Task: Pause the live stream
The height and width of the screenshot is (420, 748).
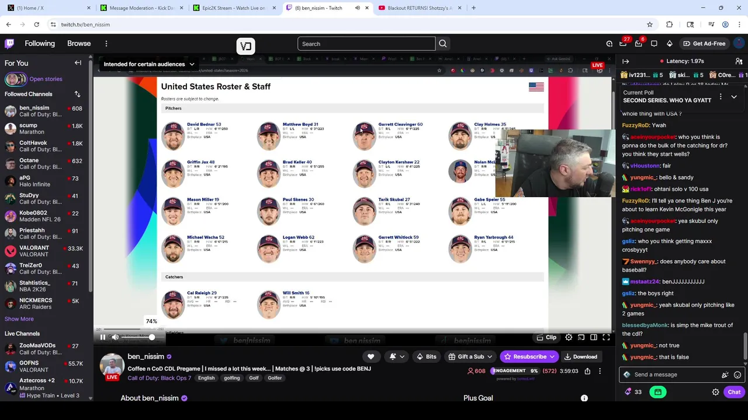Action: click(x=103, y=337)
